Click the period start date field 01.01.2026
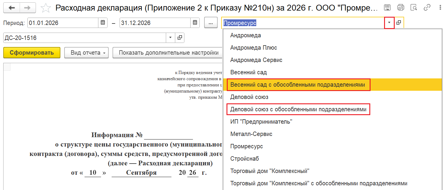Viewport: 443px width, 190px height. (63, 23)
